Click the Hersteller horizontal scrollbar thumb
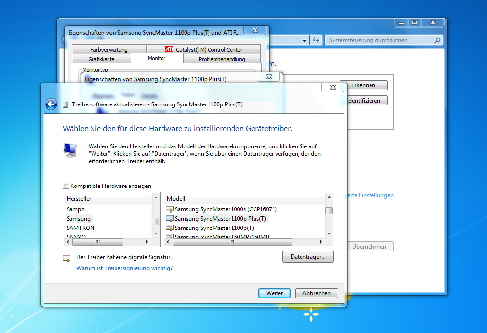Screen dimensions: 487x333 coord(97,242)
